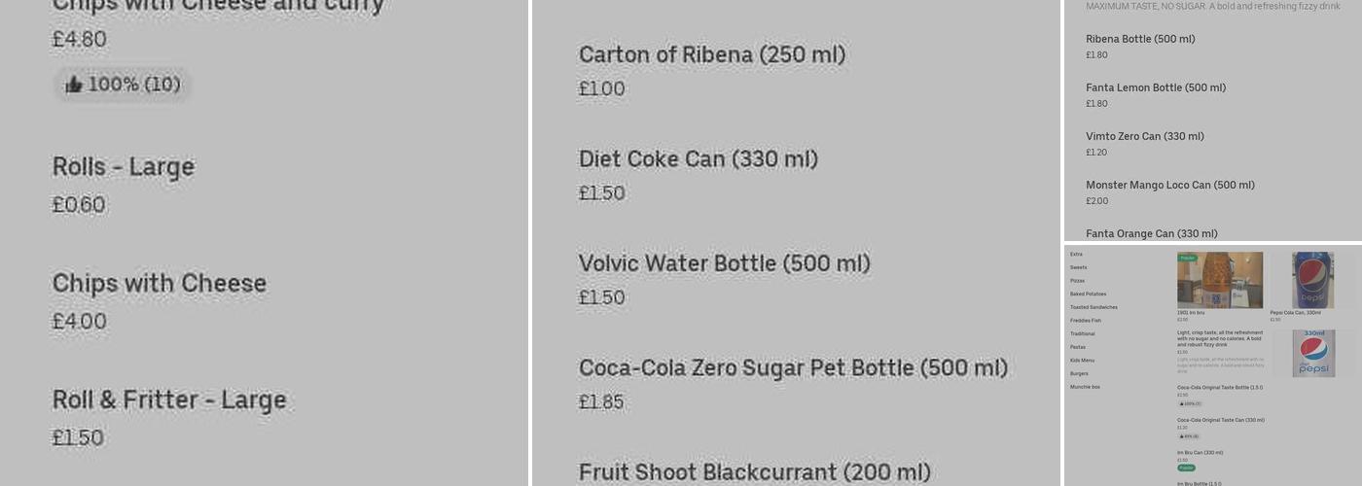The image size is (1362, 486).
Task: Select the Munchie box category
Action: click(x=1085, y=387)
